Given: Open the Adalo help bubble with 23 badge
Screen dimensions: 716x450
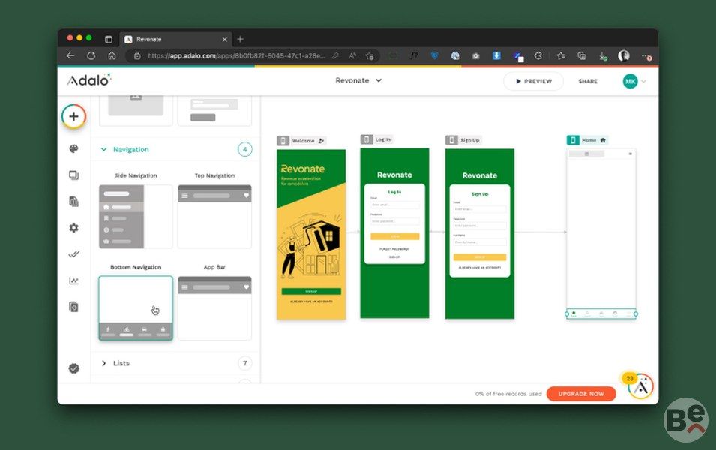Looking at the screenshot, I should coord(641,386).
